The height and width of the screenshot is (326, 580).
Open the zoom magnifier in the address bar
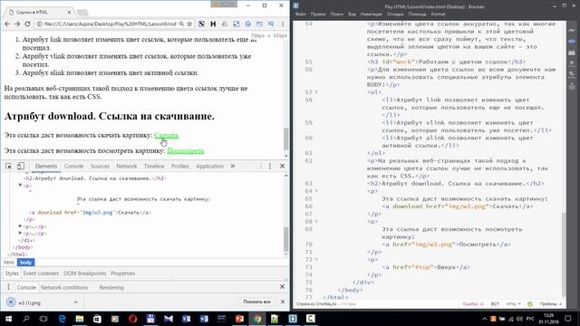click(181, 24)
